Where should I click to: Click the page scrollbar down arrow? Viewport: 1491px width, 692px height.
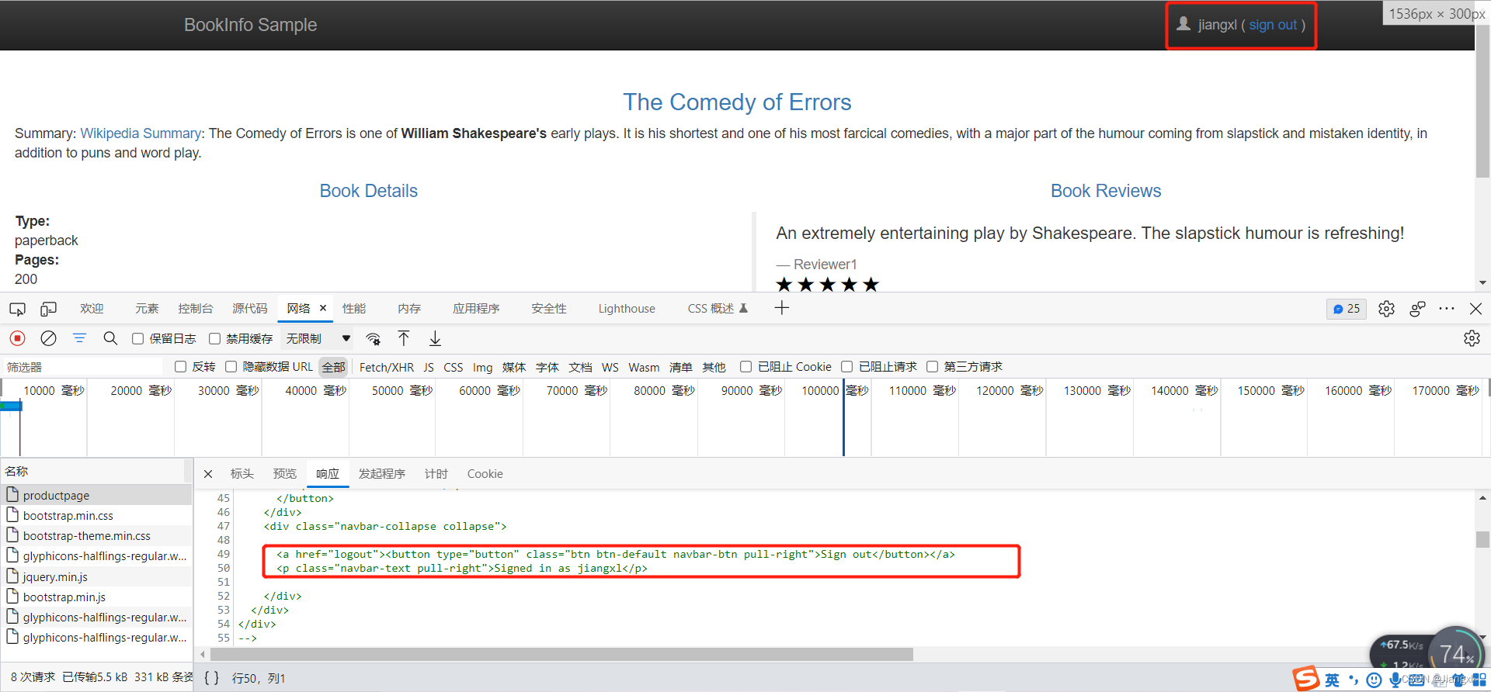(x=1482, y=283)
